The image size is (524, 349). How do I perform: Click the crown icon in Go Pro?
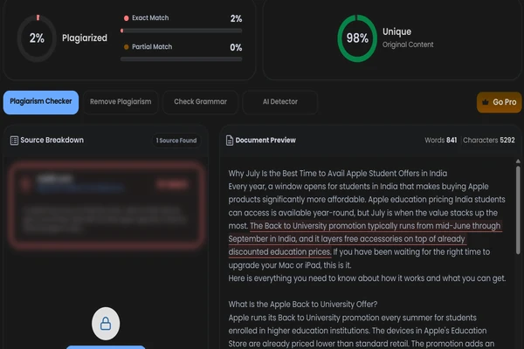tap(486, 102)
